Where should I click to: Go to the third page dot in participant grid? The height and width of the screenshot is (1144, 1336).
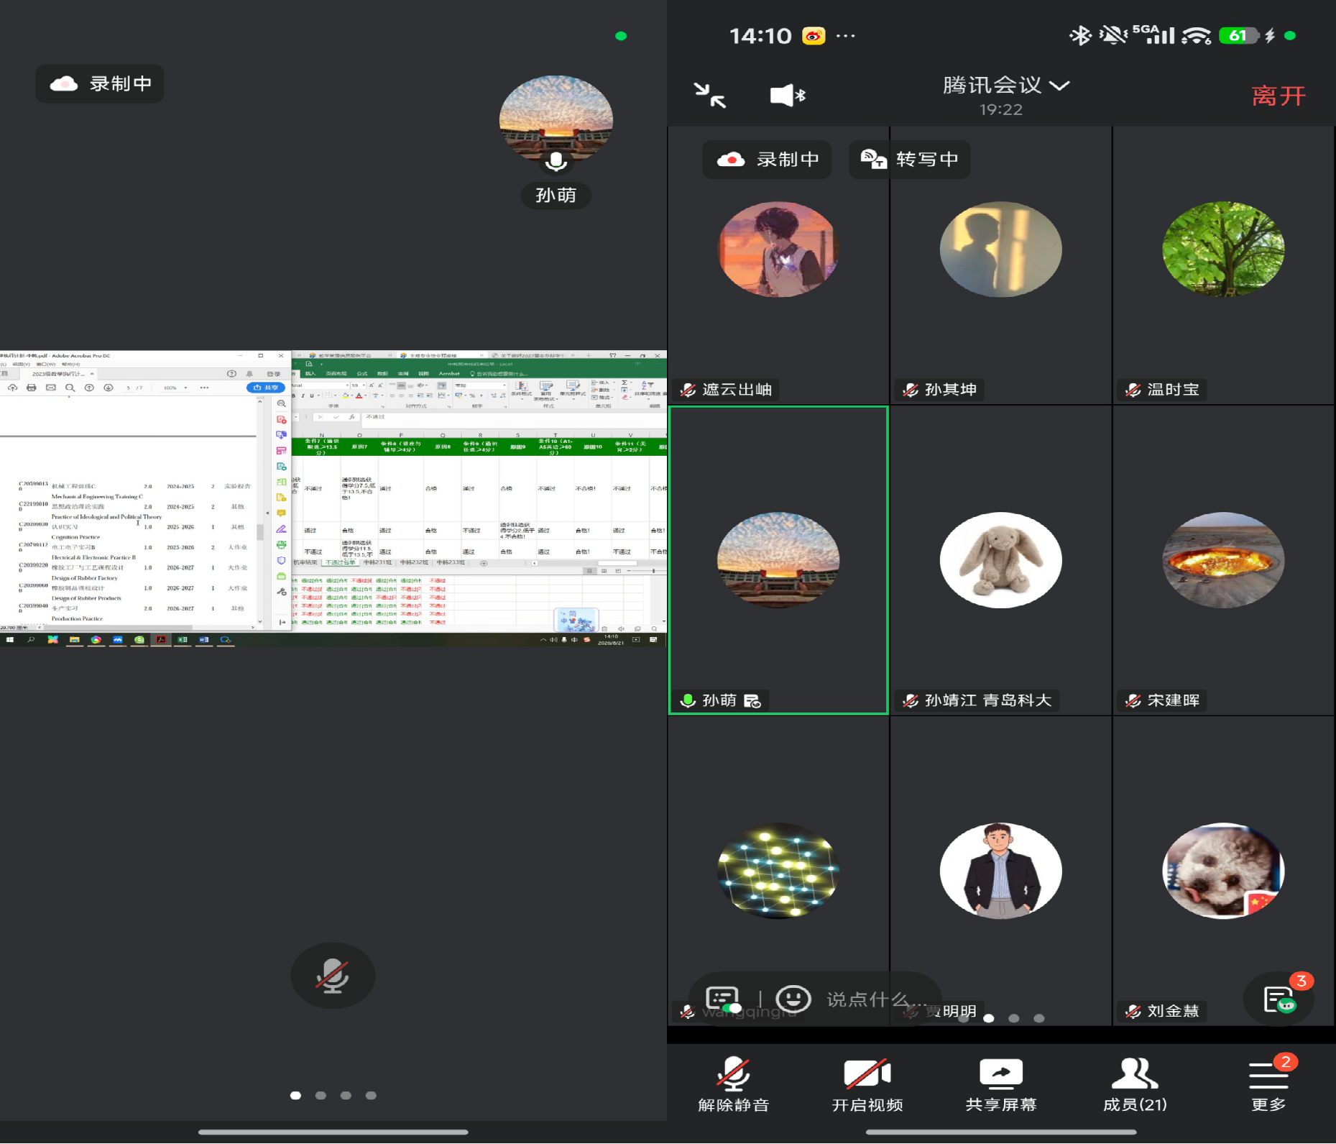point(1013,1018)
